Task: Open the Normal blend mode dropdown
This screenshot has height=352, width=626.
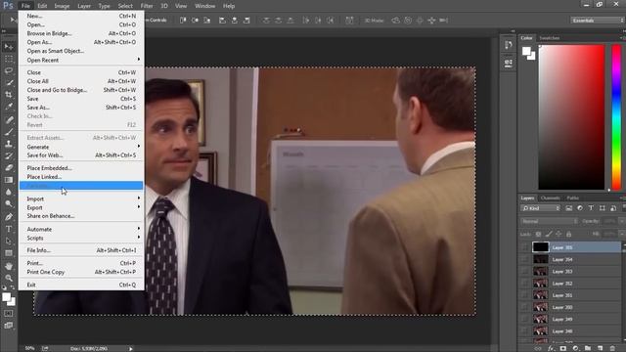Action: [549, 221]
